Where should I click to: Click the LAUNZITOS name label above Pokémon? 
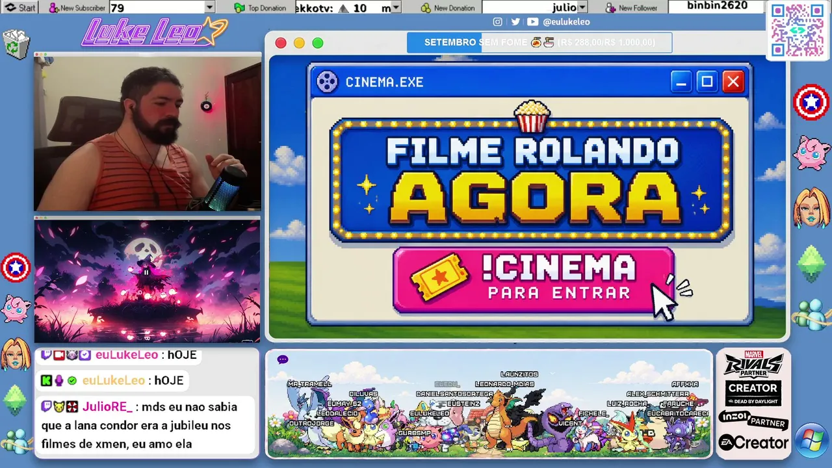click(x=519, y=374)
